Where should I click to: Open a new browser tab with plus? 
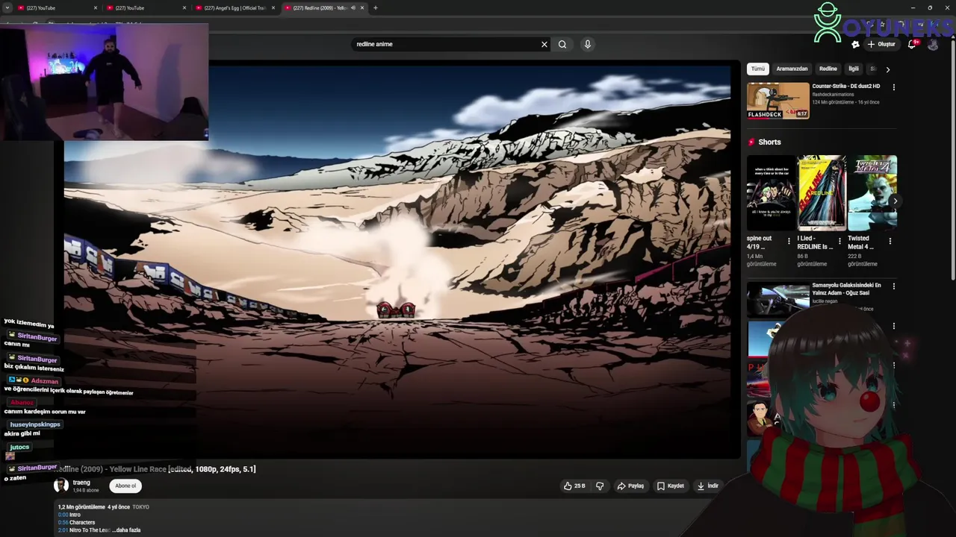click(375, 7)
